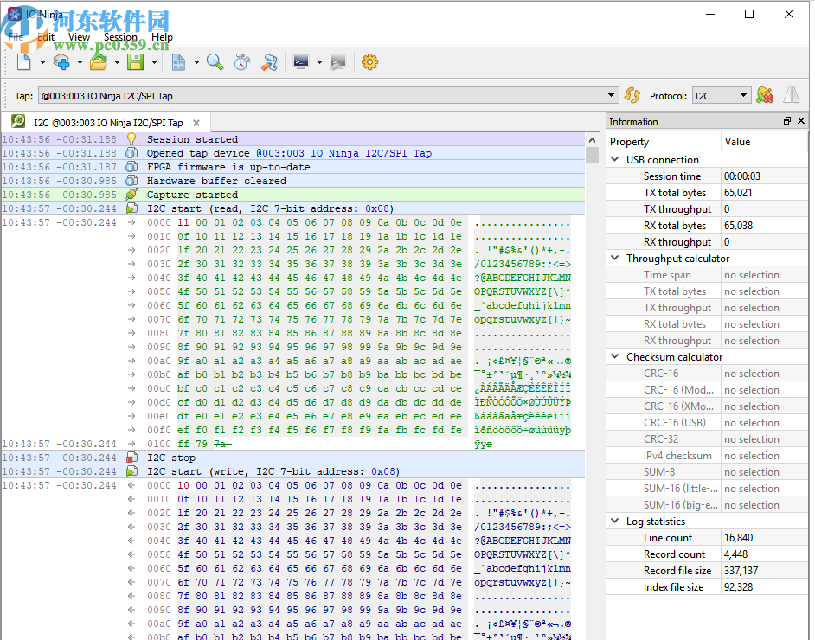Collapse the USB connection group
The width and height of the screenshot is (815, 640).
pos(616,160)
